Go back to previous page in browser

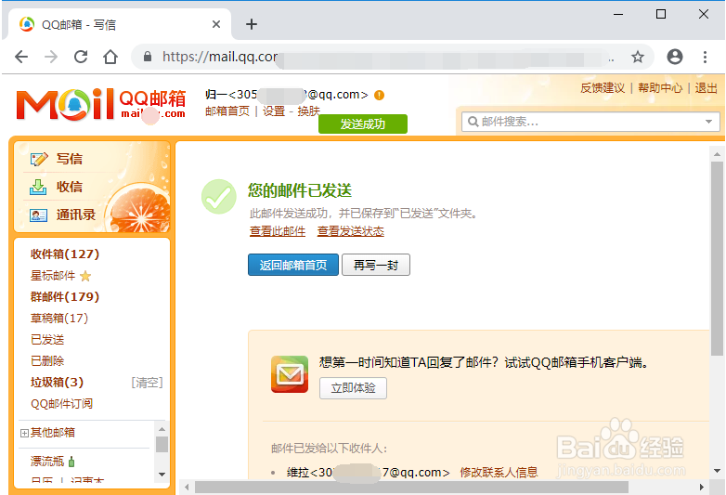(21, 57)
